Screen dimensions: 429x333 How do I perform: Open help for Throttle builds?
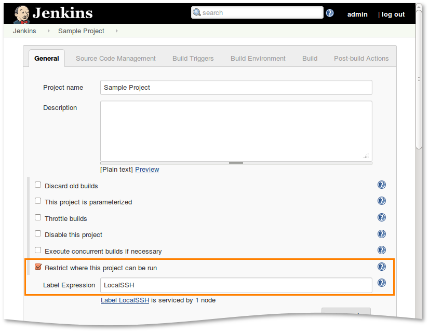tap(381, 217)
